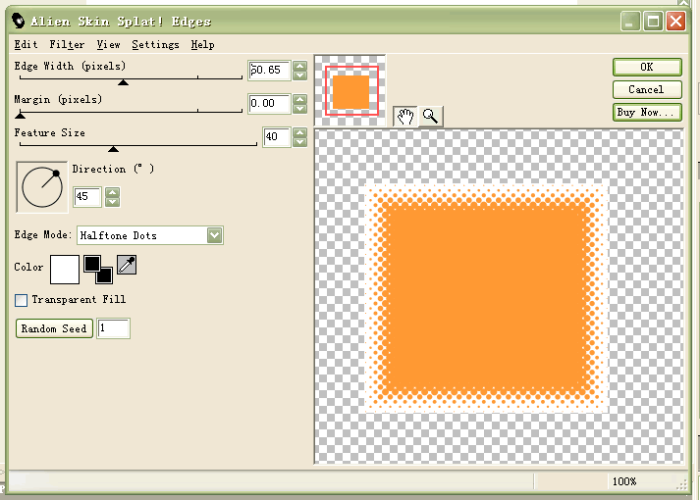This screenshot has width=700, height=500.
Task: Increase Edge Width with up arrow
Action: tap(300, 66)
